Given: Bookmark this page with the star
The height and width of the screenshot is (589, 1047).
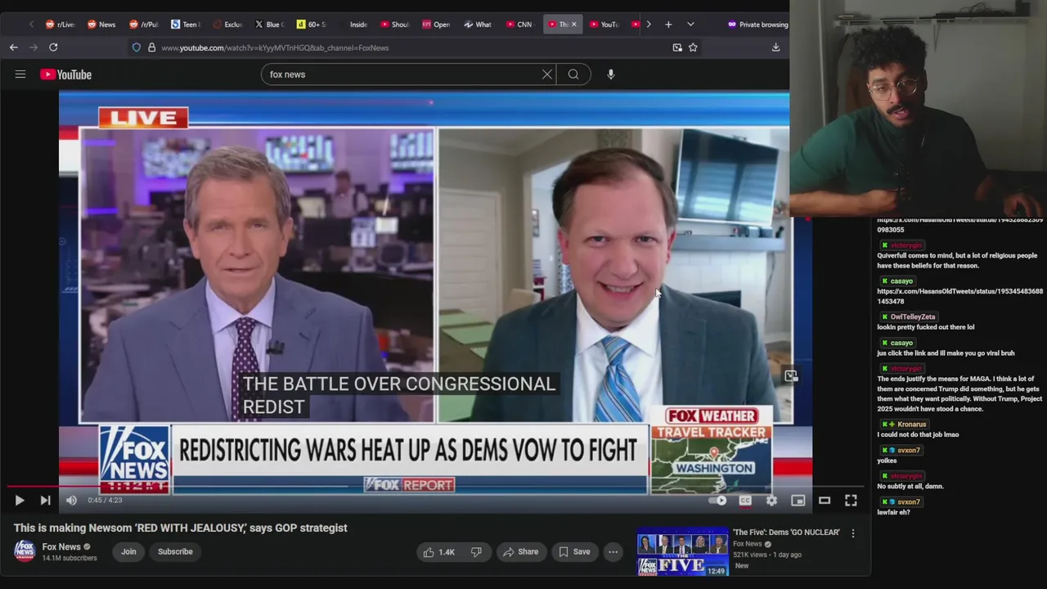Looking at the screenshot, I should (693, 47).
